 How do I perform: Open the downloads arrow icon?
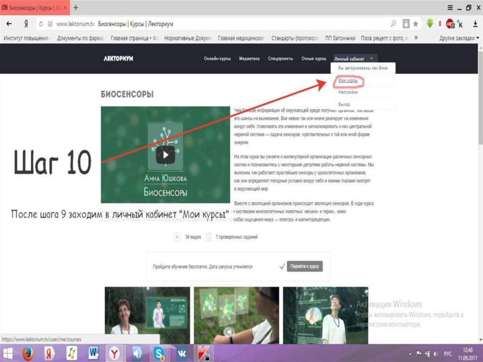[x=475, y=24]
